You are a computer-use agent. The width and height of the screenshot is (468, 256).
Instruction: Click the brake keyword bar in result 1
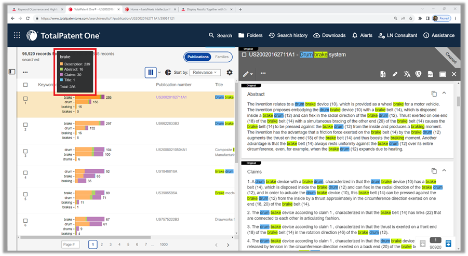(x=89, y=97)
